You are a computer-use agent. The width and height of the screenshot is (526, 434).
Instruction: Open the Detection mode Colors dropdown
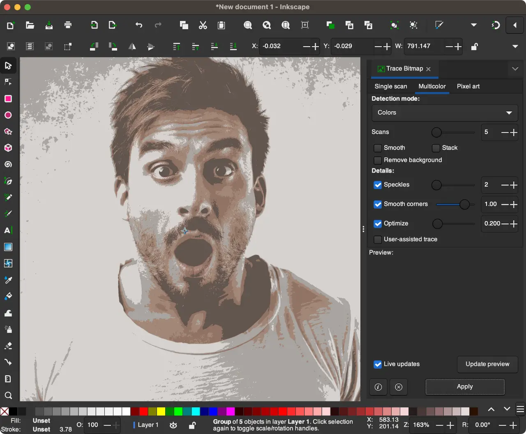click(444, 113)
